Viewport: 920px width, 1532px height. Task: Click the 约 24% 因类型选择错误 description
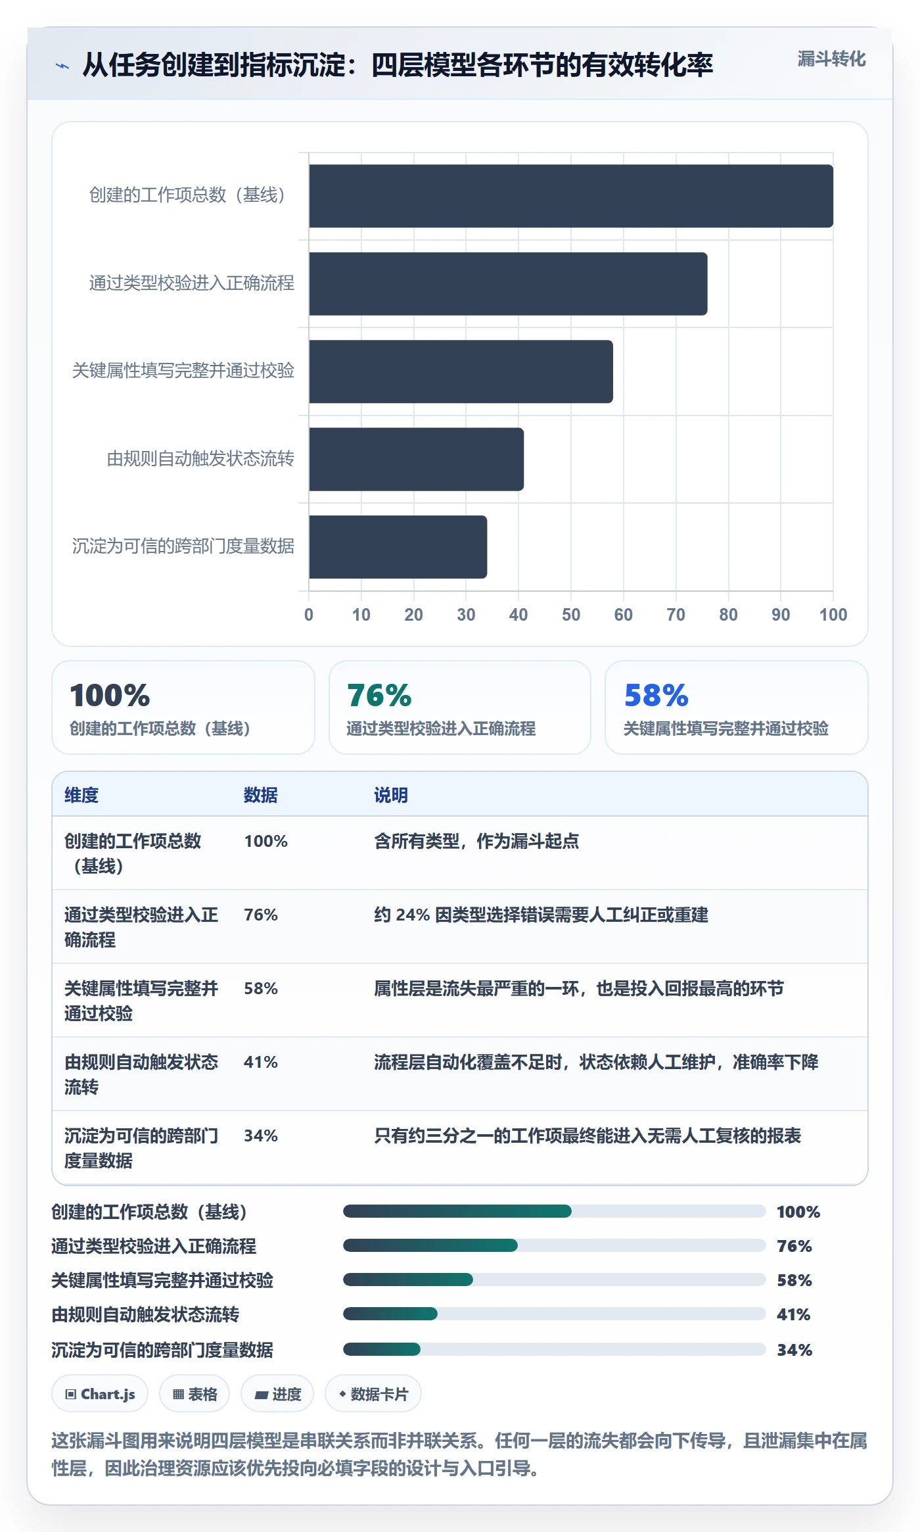(x=541, y=915)
